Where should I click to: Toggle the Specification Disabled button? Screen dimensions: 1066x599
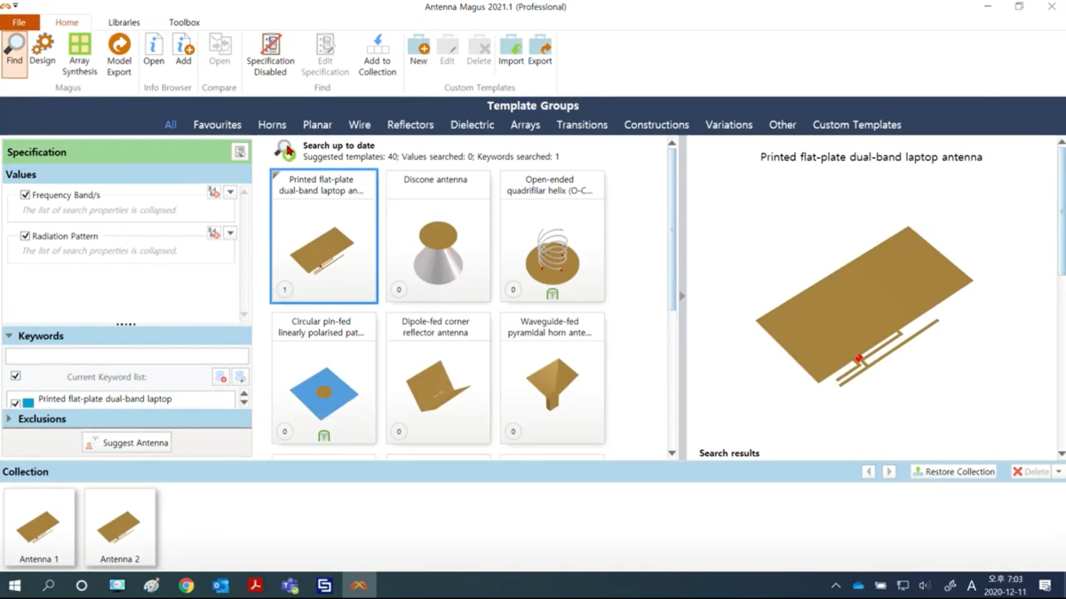point(270,54)
